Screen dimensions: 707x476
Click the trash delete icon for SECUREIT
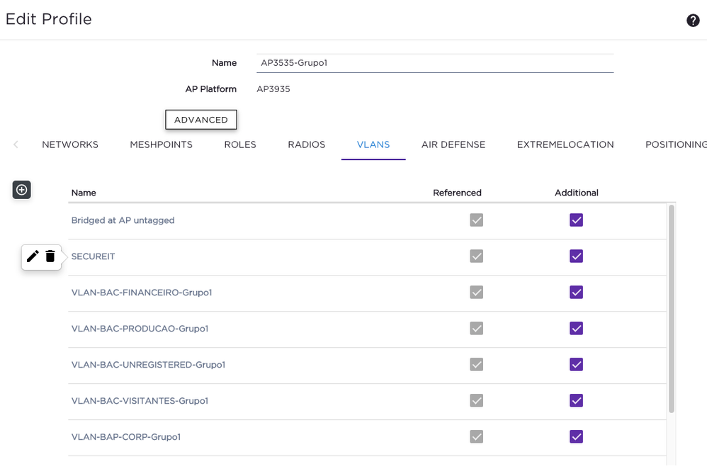pyautogui.click(x=50, y=256)
